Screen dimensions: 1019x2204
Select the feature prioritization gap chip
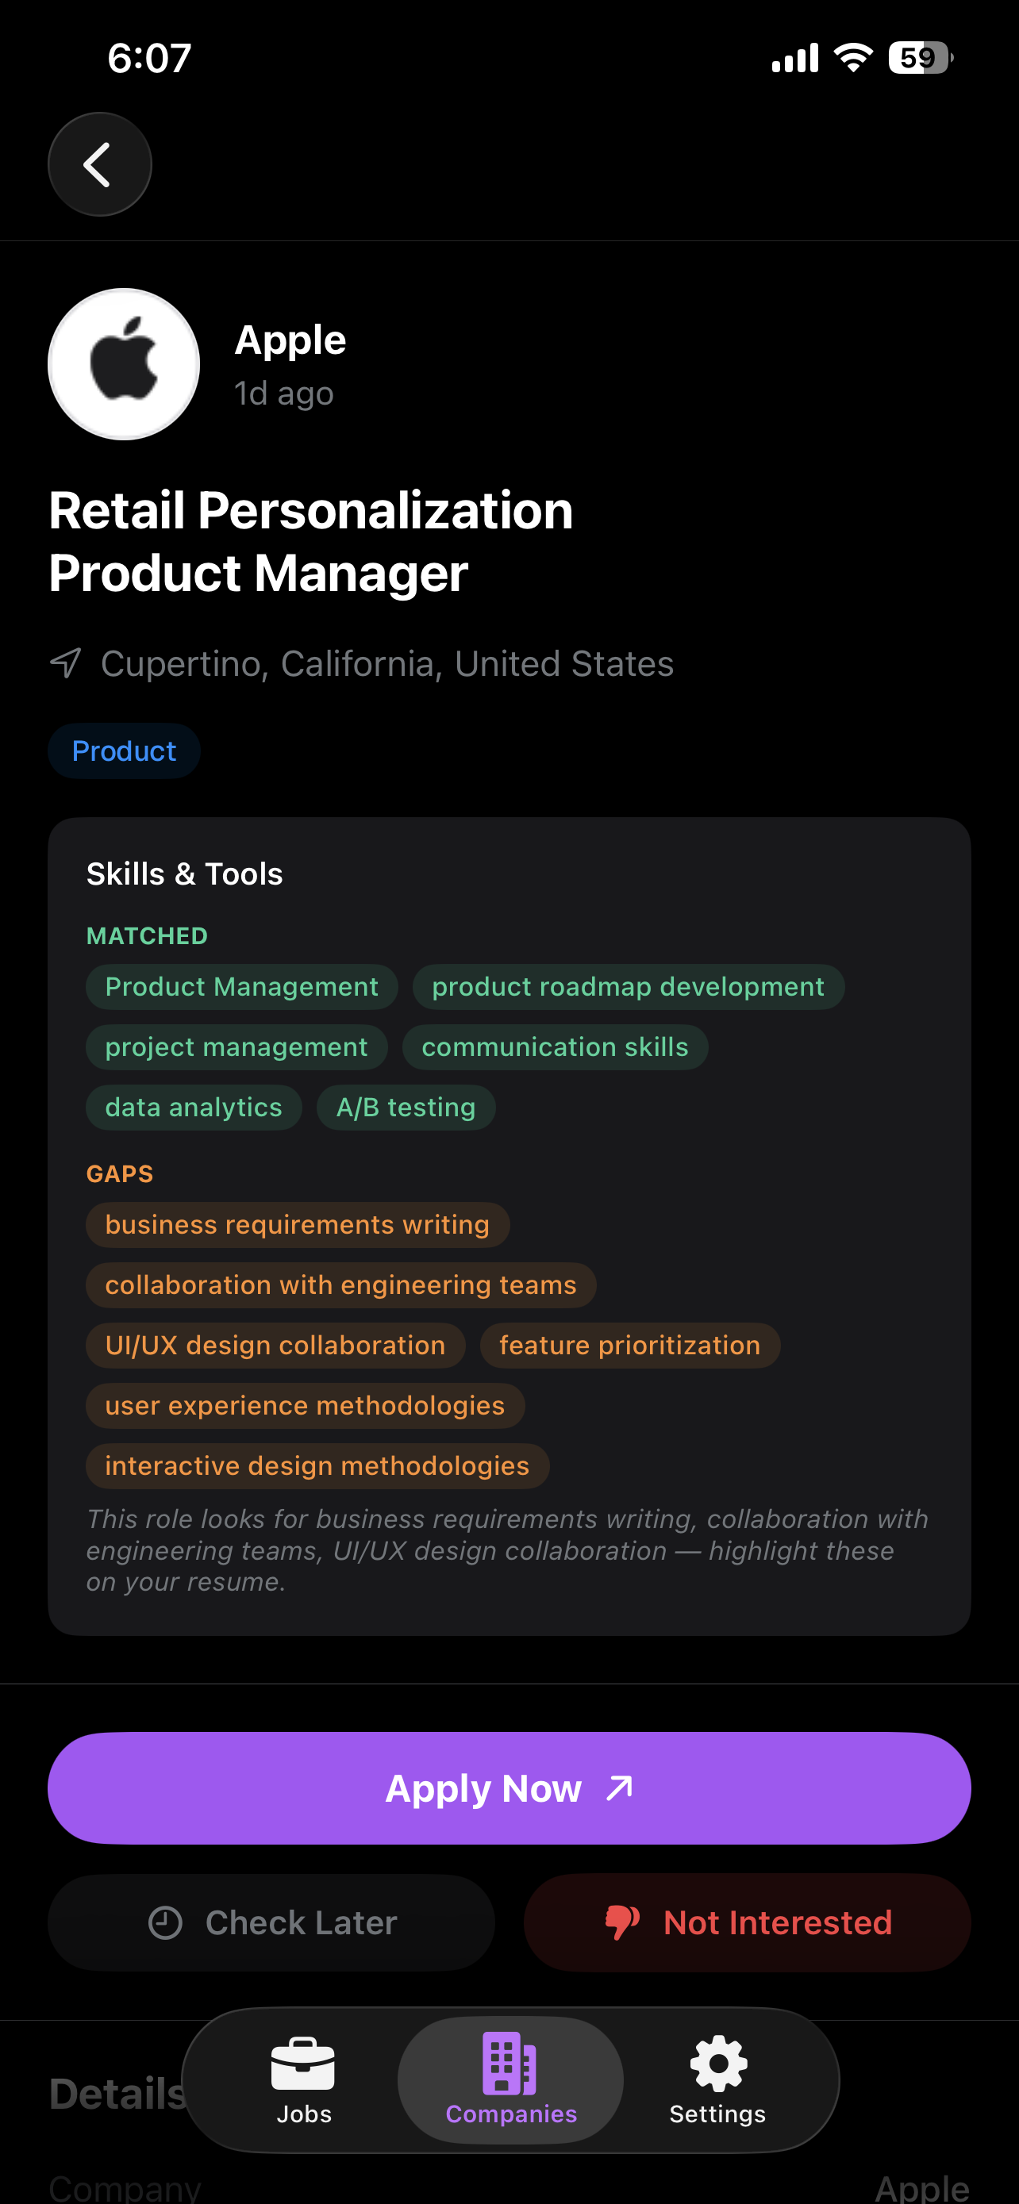pos(629,1346)
